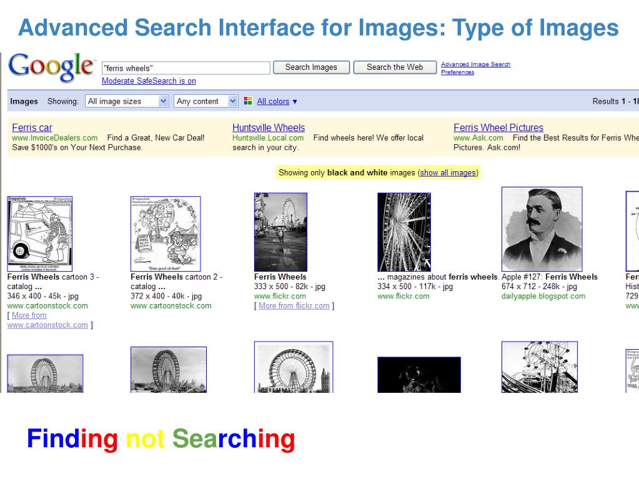Click the www.Ask.com ad URL
This screenshot has height=479, width=639.
pyautogui.click(x=478, y=137)
